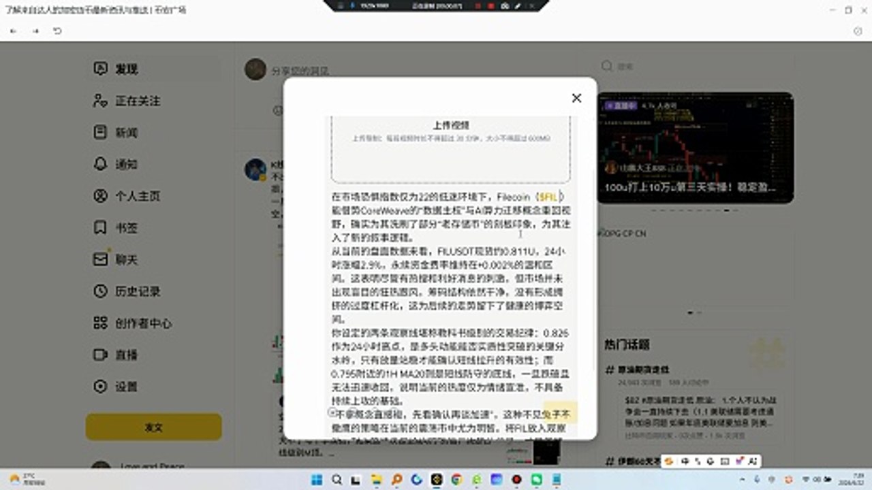
Task: Click the circle icon at editor bottom-left
Action: tap(332, 412)
